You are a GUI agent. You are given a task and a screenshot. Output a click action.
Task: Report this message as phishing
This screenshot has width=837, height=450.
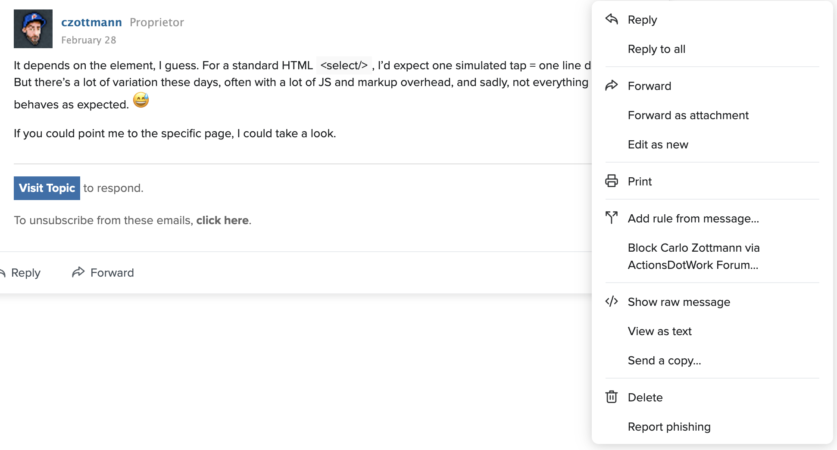[x=669, y=427]
